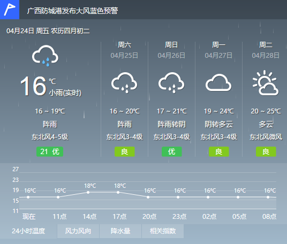Viewport: 287px width, 244px height.
Task: Open the 广西防城港 wind warning headline
Action: (x=72, y=11)
